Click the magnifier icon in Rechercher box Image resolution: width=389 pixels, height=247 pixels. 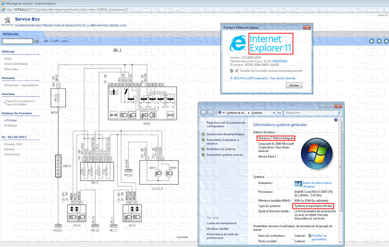click(339, 113)
